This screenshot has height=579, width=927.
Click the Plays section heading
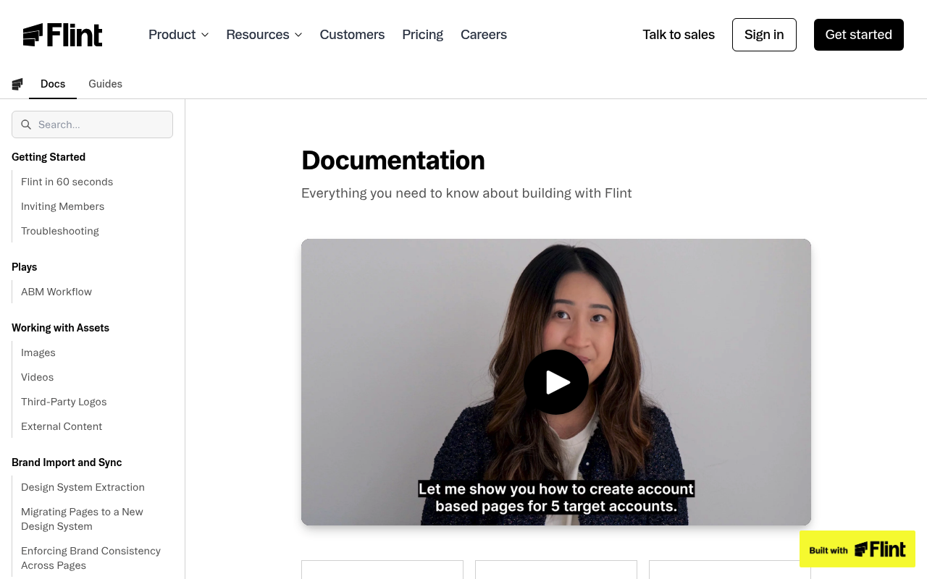(x=24, y=267)
